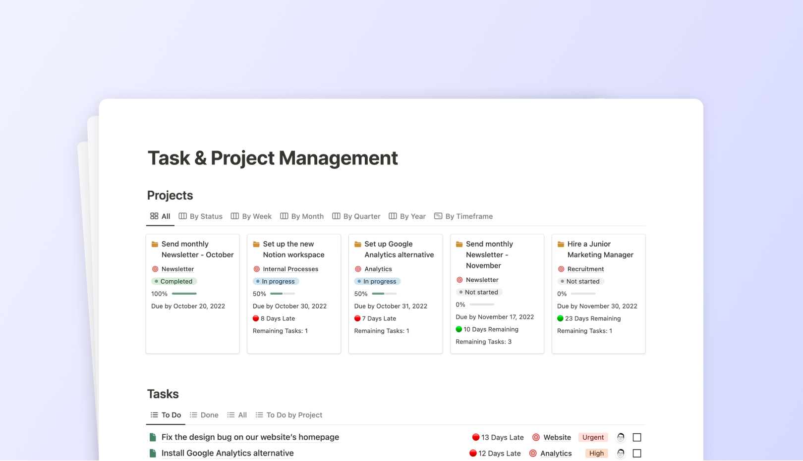This screenshot has width=803, height=461.
Task: Click the timeline icon beside By Timeframe
Action: tap(438, 216)
